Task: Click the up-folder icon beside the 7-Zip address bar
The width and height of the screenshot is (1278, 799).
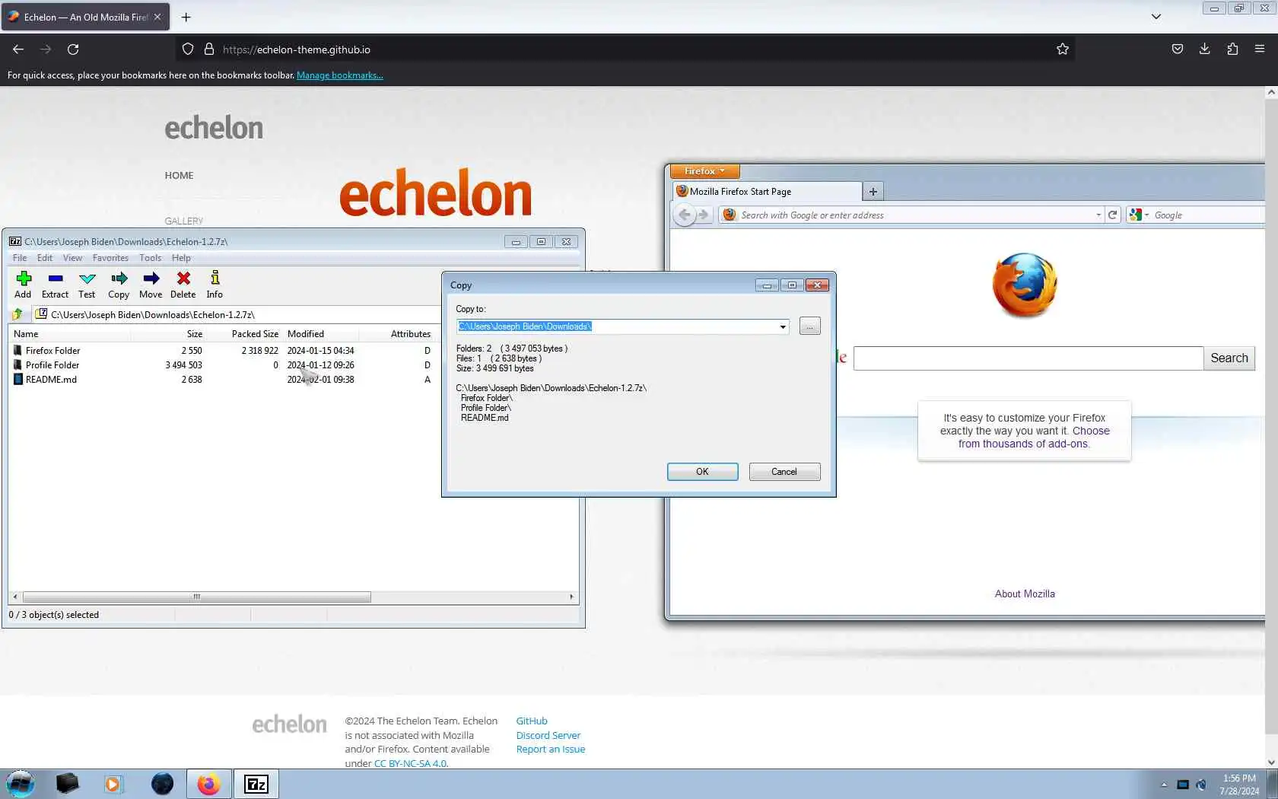Action: coord(17,314)
